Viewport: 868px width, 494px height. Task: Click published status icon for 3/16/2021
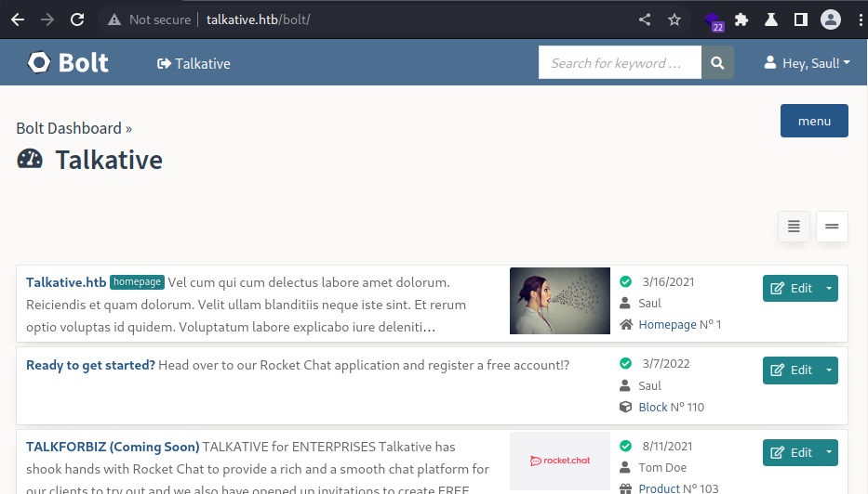tap(625, 281)
